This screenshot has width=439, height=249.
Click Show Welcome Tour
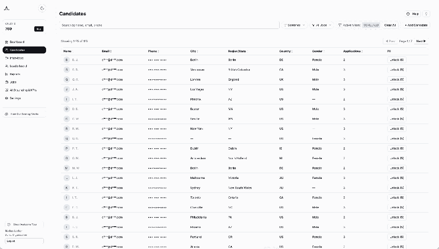click(24, 224)
